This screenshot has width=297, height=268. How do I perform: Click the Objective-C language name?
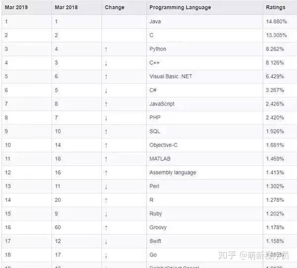[x=163, y=145]
